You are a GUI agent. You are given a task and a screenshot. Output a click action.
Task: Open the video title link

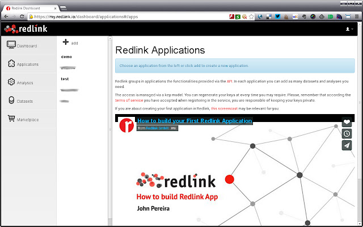tap(195, 121)
